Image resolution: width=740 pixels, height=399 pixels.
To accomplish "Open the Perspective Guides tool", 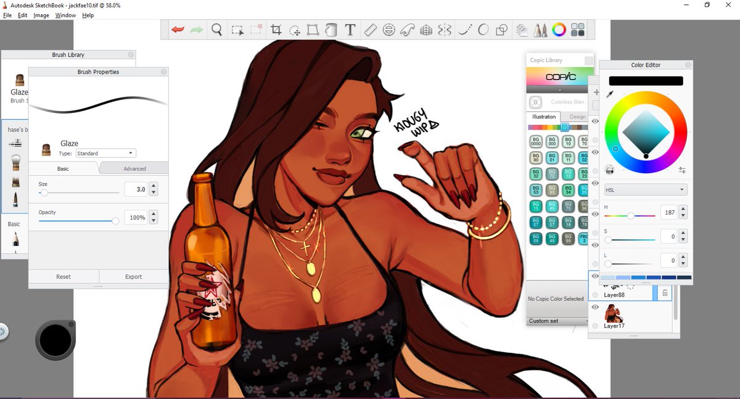I will (425, 29).
